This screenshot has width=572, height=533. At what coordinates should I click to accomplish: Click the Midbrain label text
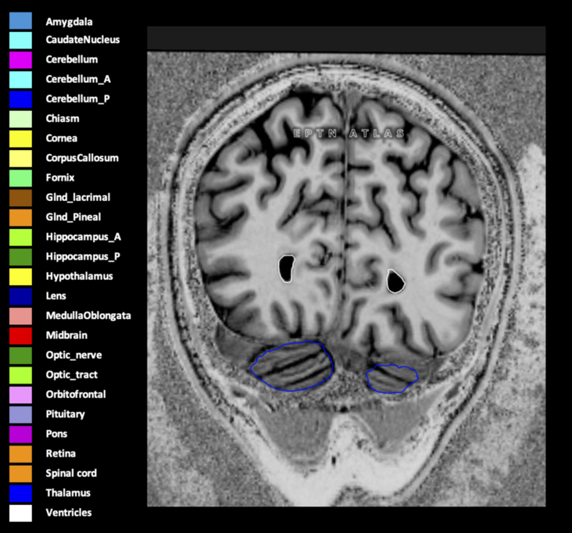[66, 335]
